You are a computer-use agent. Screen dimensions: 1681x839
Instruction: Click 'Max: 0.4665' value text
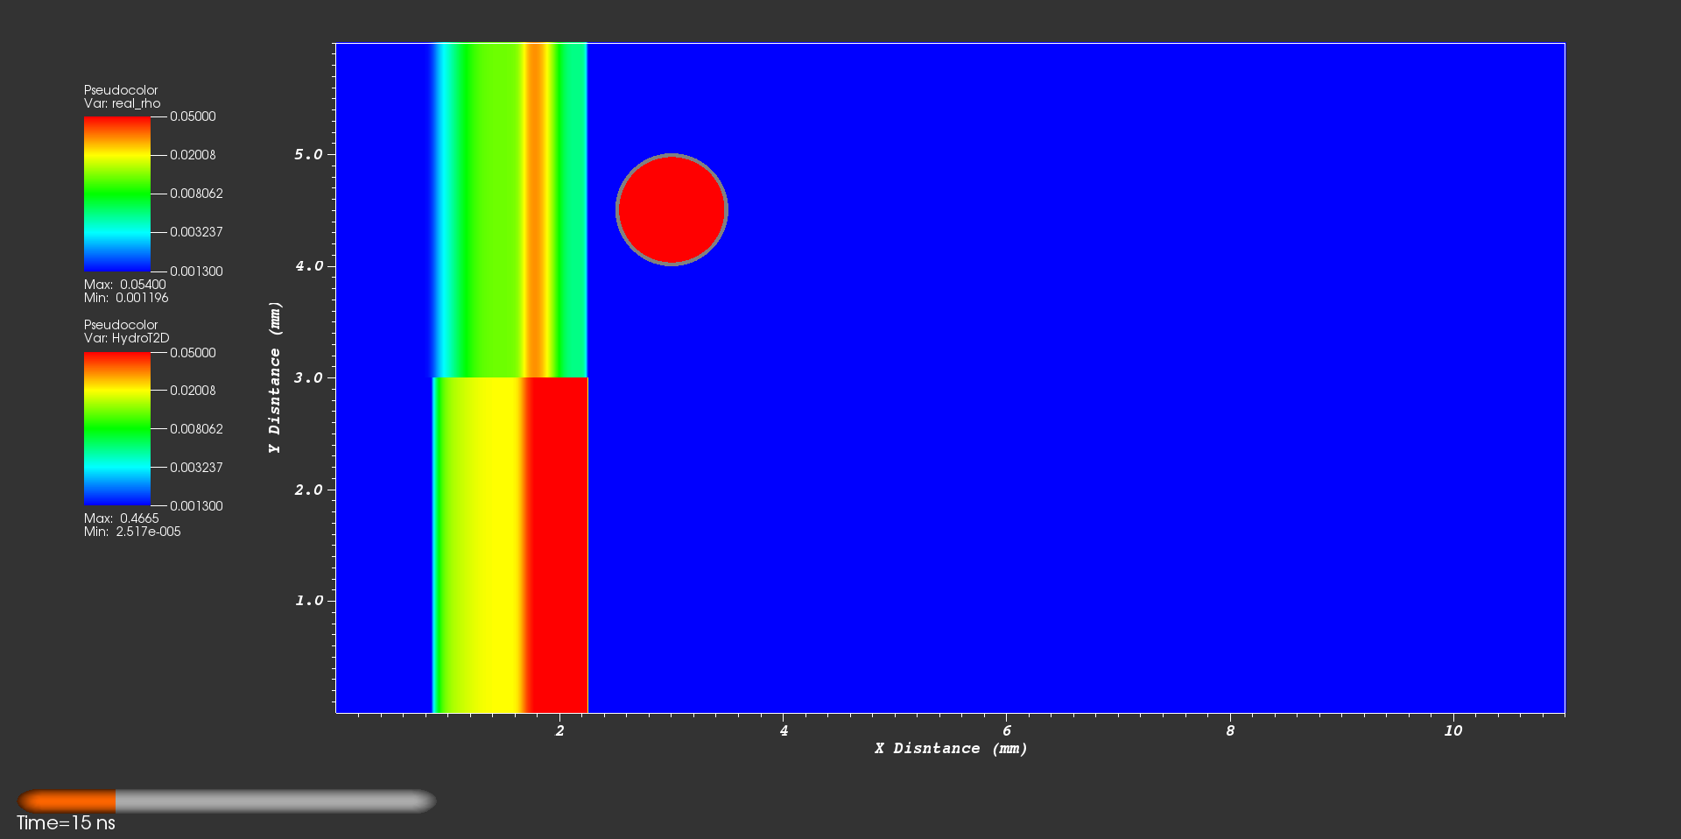coord(122,518)
